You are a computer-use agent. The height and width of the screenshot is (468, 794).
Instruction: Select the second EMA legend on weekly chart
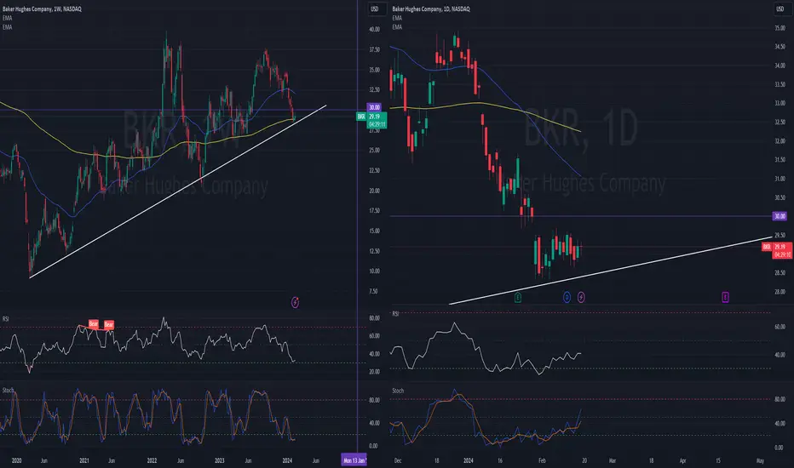[7, 27]
